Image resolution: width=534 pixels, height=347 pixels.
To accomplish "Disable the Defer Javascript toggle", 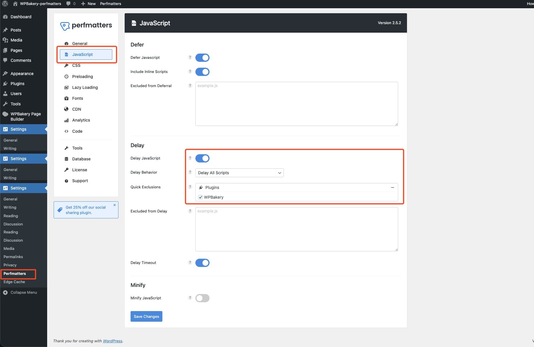I will point(202,57).
